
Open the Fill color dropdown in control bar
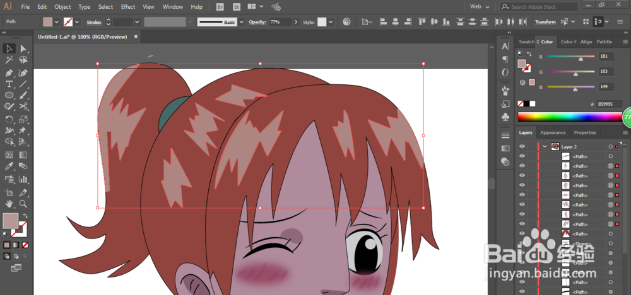[57, 22]
